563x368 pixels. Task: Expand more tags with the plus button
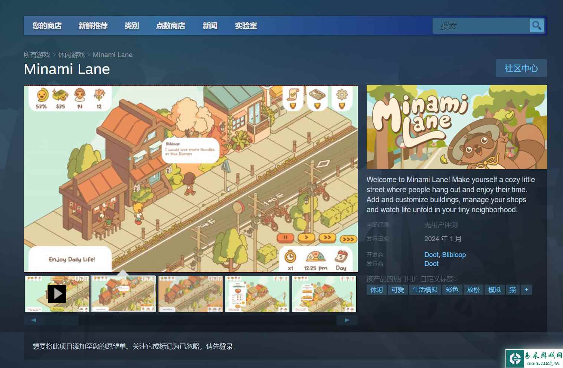click(526, 290)
